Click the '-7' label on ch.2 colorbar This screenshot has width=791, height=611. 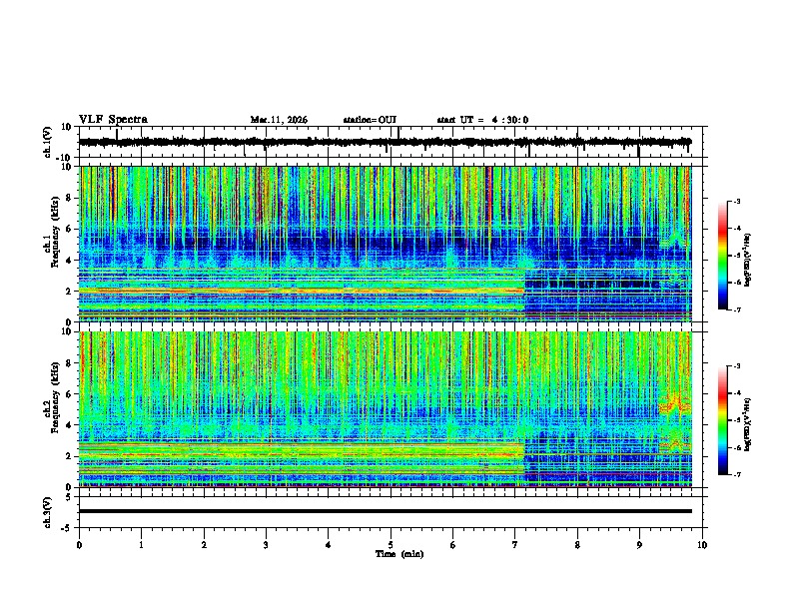point(737,475)
